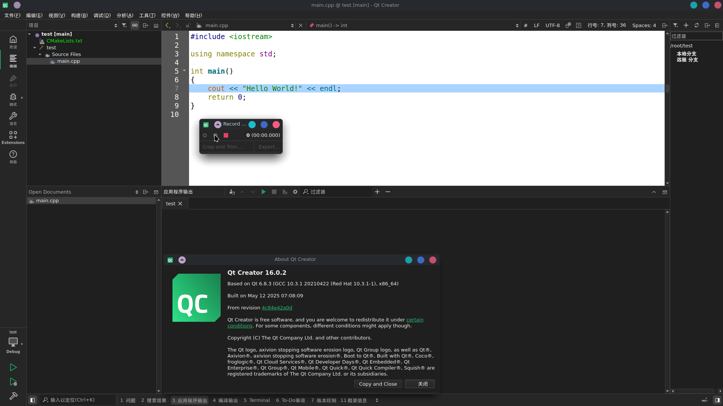
Task: Open output pane settings gear
Action: (295, 192)
